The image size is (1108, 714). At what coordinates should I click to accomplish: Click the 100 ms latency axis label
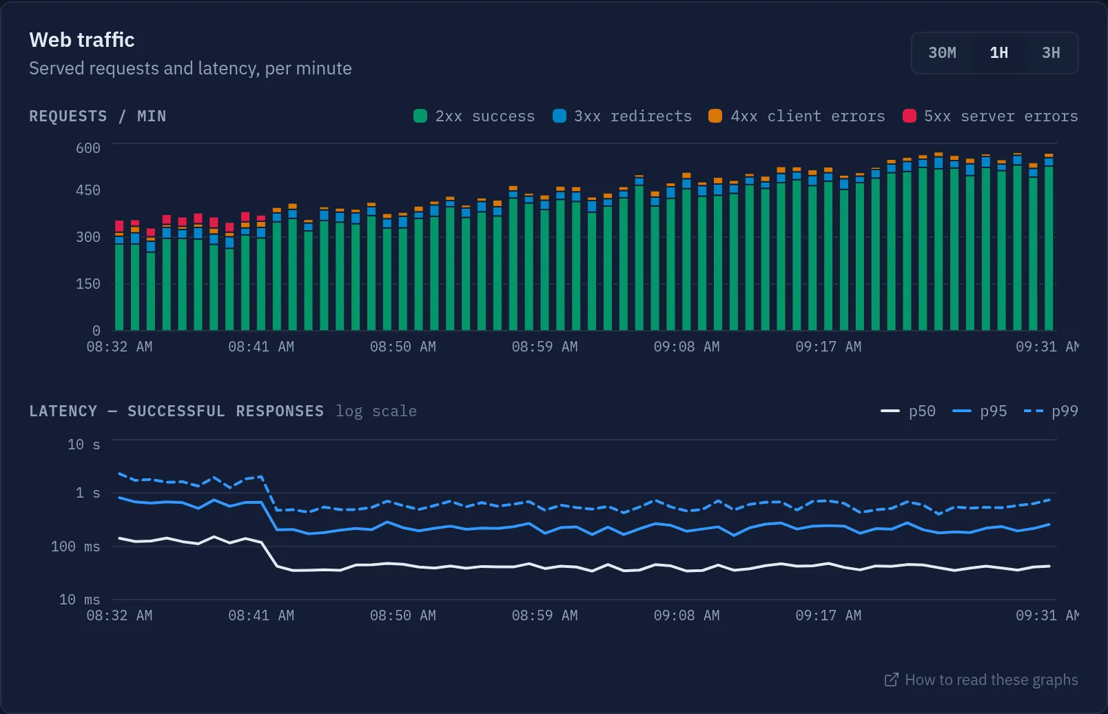click(x=76, y=547)
